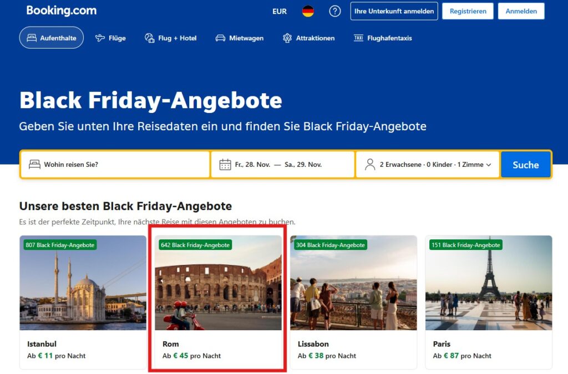Screen dimensions: 568x374
Task: Click the taxi icon for Flughafentaxis
Action: (x=358, y=38)
